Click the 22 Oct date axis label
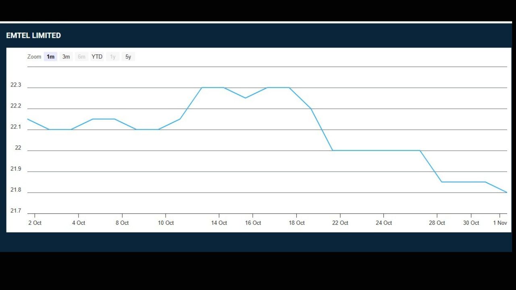The image size is (516, 290). click(340, 223)
